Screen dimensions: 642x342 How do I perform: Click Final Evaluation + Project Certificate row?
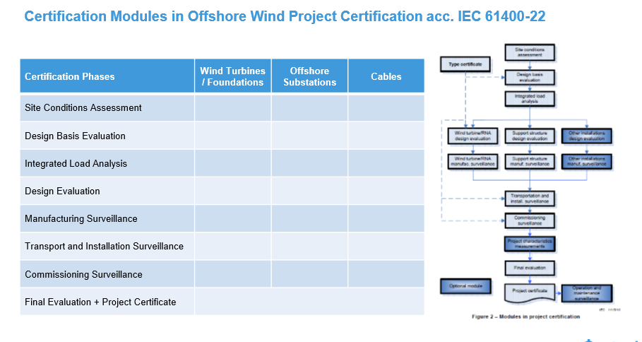tap(100, 302)
